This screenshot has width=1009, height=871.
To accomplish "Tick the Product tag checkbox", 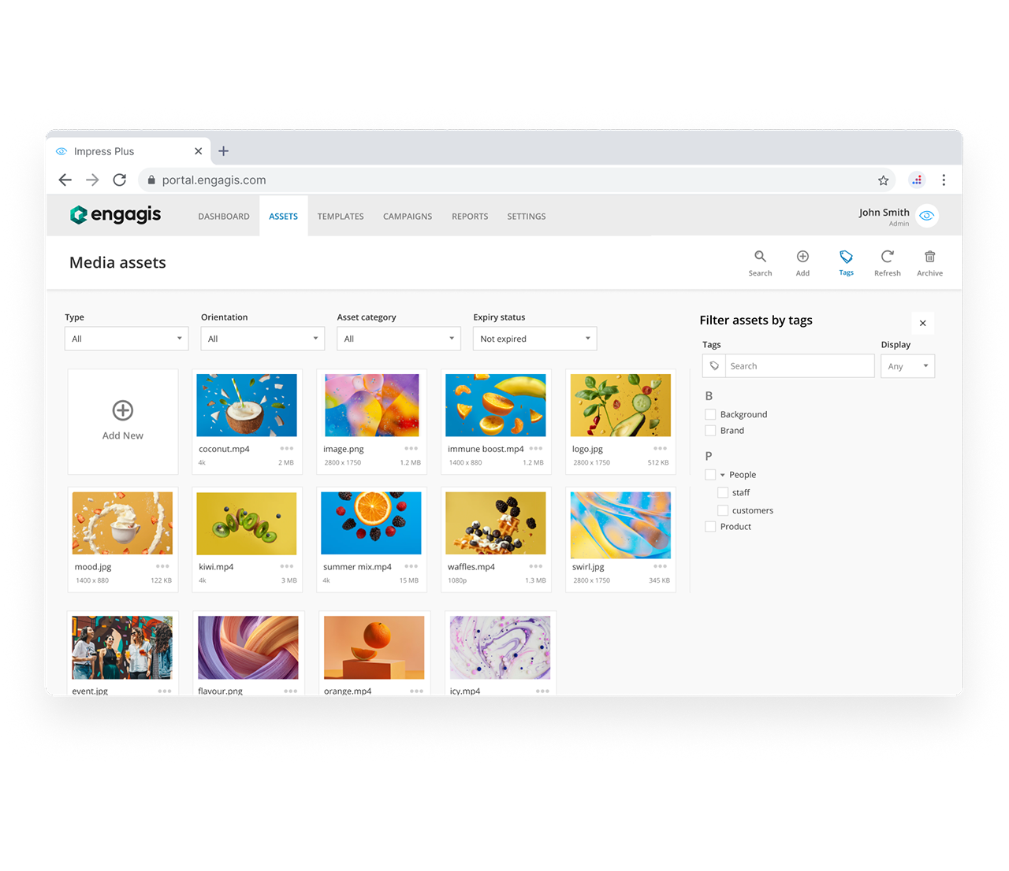I will pyautogui.click(x=710, y=527).
